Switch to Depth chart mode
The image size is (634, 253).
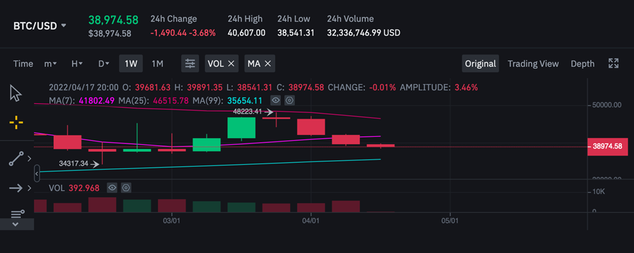[x=583, y=64]
